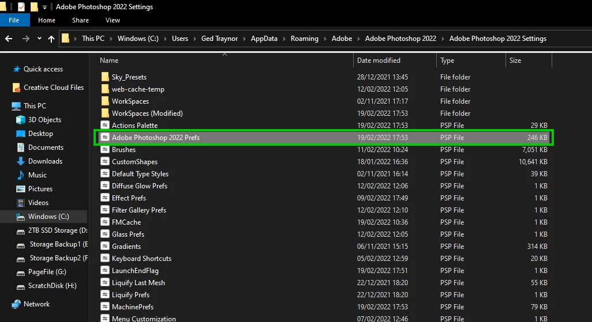This screenshot has width=592, height=322.
Task: Select the Keyboard Shortcuts file icon
Action: (105, 258)
